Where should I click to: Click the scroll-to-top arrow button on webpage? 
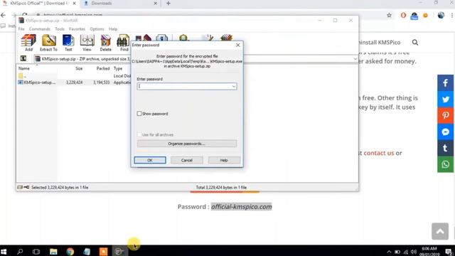click(440, 231)
